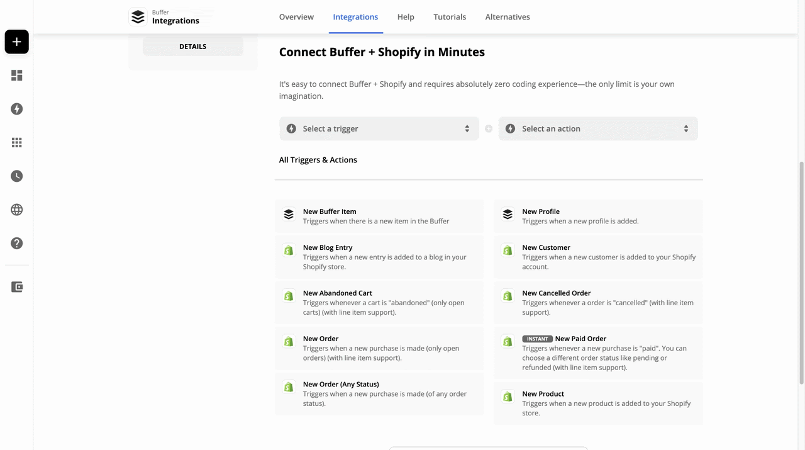The width and height of the screenshot is (805, 450).
Task: Select the New Buffer Item trigger title
Action: tap(330, 211)
